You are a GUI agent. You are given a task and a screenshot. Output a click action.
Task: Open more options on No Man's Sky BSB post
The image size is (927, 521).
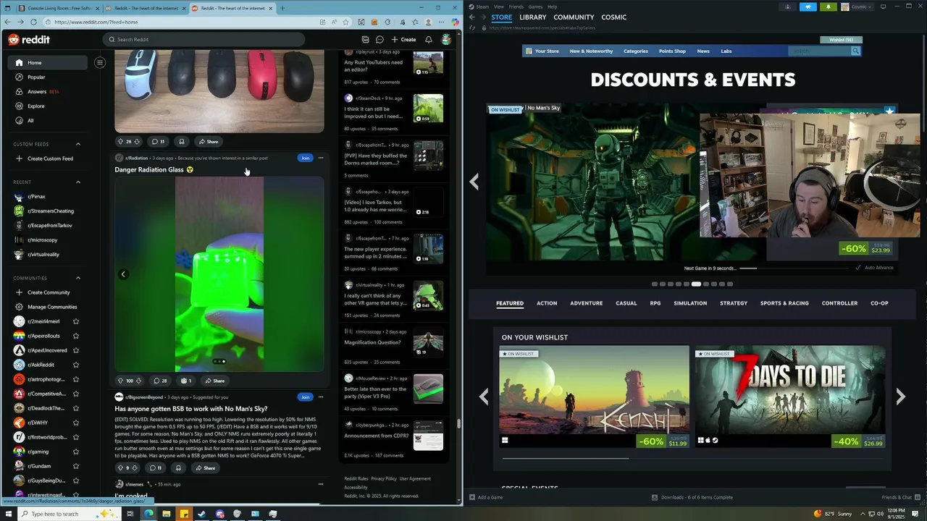click(x=321, y=397)
